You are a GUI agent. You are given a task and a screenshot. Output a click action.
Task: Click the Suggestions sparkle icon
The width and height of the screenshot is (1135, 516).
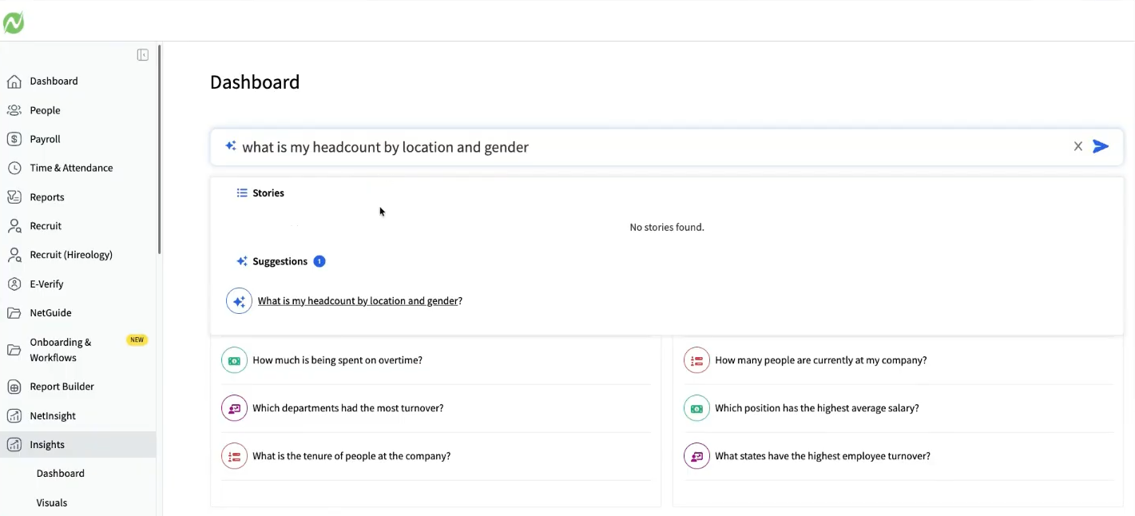(242, 261)
